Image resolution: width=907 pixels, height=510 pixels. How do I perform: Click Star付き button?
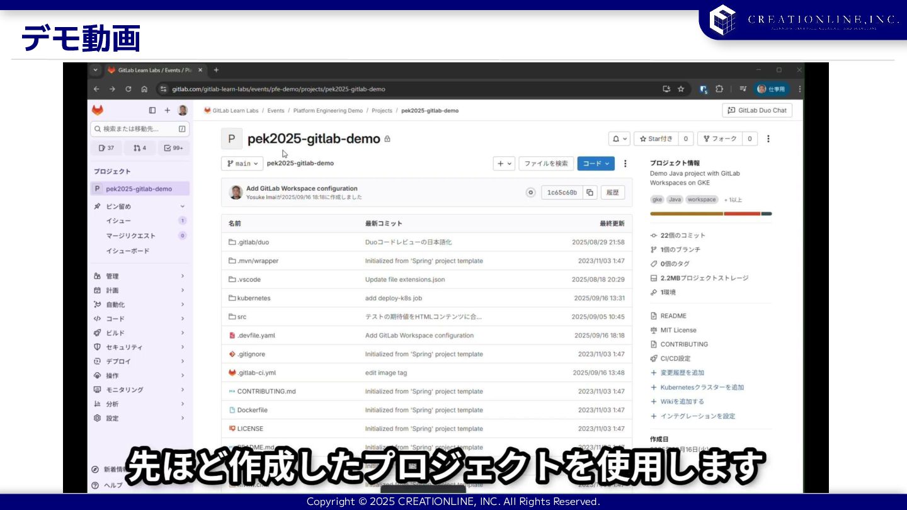point(656,139)
